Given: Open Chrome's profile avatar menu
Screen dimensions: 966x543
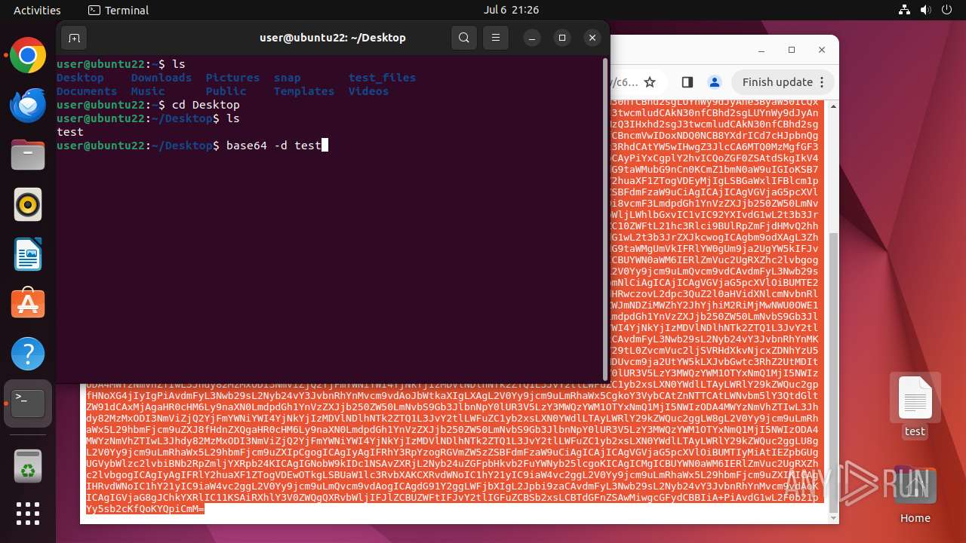Looking at the screenshot, I should pyautogui.click(x=715, y=82).
